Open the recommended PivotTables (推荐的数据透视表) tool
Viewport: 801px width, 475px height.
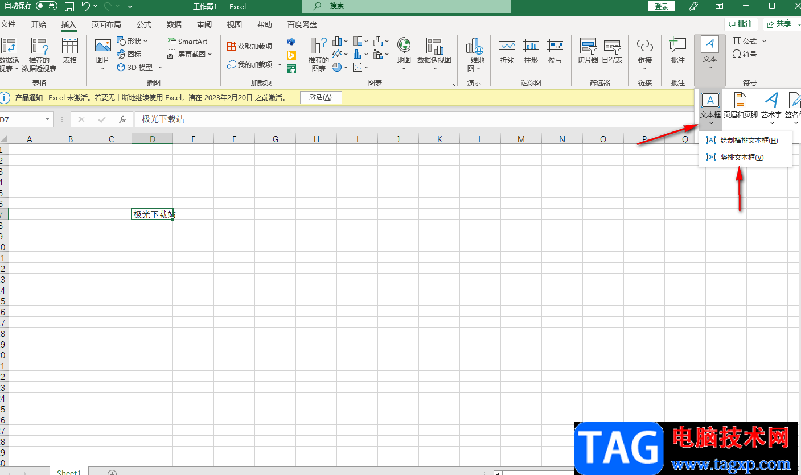pyautogui.click(x=39, y=54)
